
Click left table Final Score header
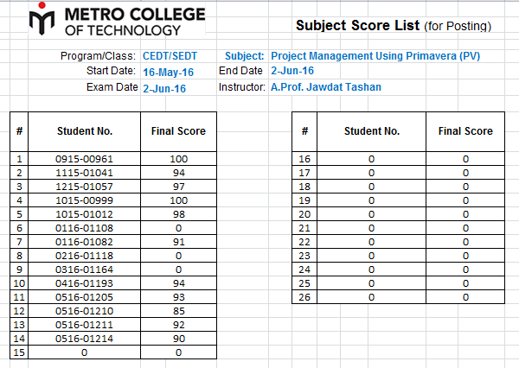coord(178,131)
